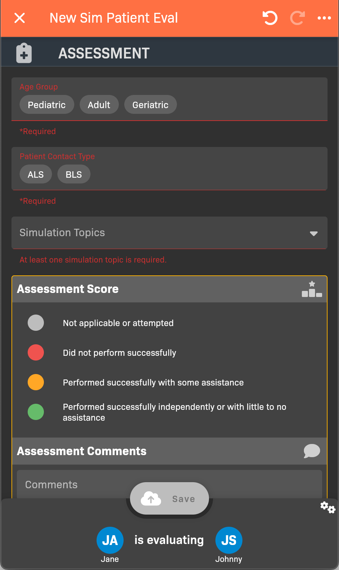The height and width of the screenshot is (570, 339).
Task: Click the clipboard assessment icon
Action: (24, 53)
